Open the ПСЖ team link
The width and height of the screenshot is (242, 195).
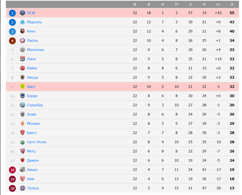click(x=31, y=13)
